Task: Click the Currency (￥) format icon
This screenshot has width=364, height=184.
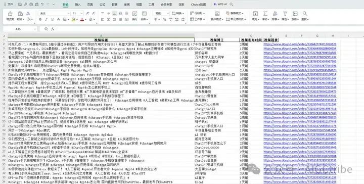Action: (x=156, y=20)
